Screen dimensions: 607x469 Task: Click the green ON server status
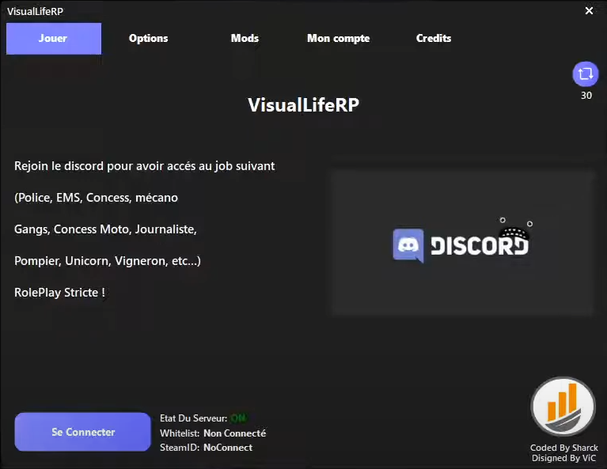coord(238,418)
